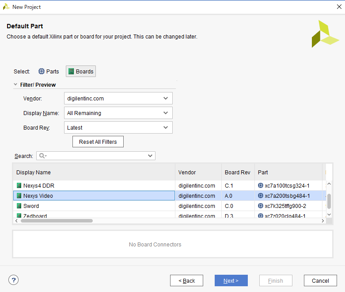The image size is (345, 292).
Task: Click the horizontal scrollbar thumb
Action: 57,221
